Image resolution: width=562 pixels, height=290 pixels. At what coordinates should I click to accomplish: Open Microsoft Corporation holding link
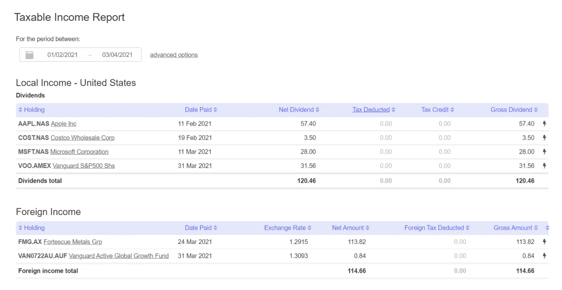click(79, 151)
